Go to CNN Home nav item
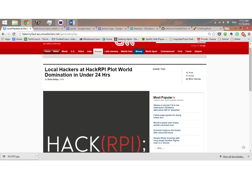Screen dimensions: 252x179 (x=47, y=51)
